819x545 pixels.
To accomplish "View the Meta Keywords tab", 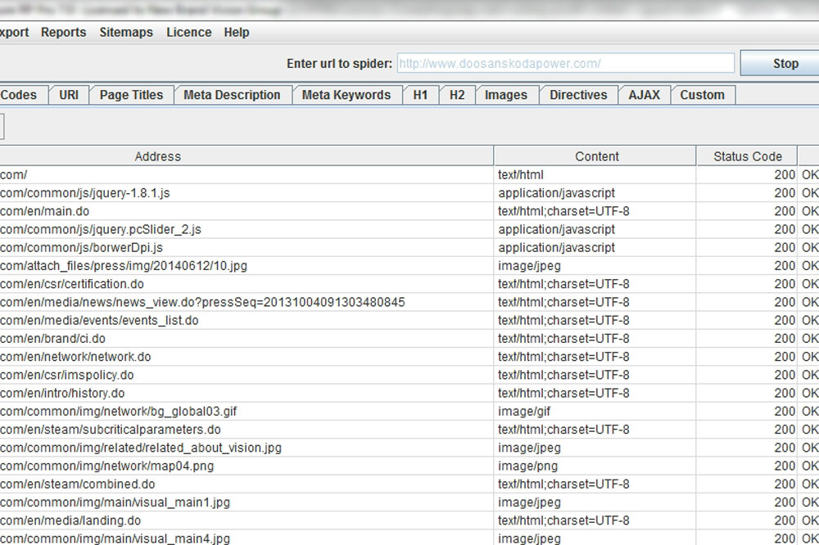I will pos(346,94).
